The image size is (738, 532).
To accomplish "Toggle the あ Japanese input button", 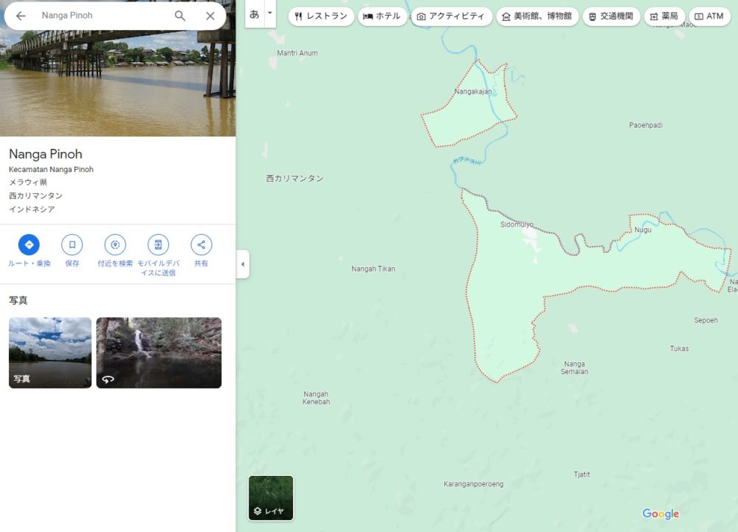I will click(x=255, y=13).
